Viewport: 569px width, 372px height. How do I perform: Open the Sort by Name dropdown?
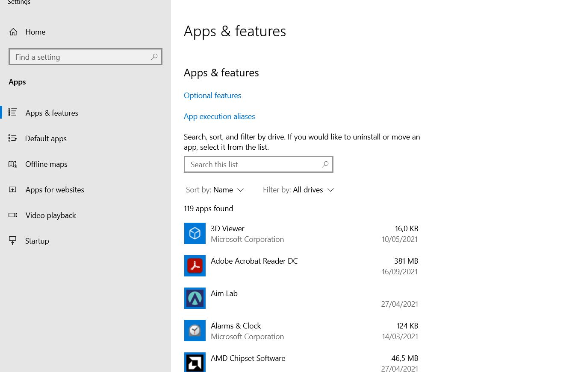click(215, 190)
